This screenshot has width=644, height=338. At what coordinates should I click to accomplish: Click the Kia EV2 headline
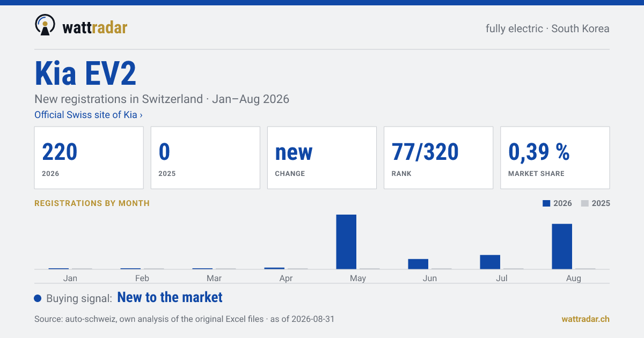(85, 74)
